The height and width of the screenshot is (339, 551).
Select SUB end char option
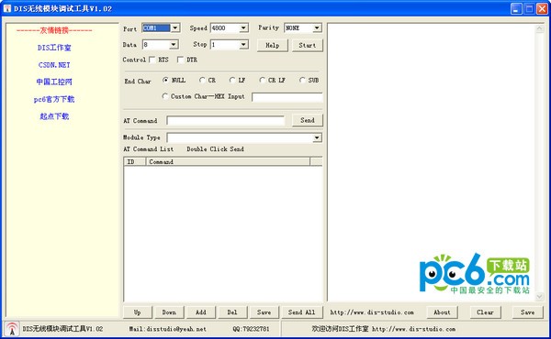pyautogui.click(x=302, y=80)
